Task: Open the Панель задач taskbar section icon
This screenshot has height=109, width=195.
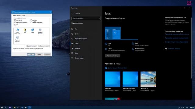Action: (x=73, y=58)
